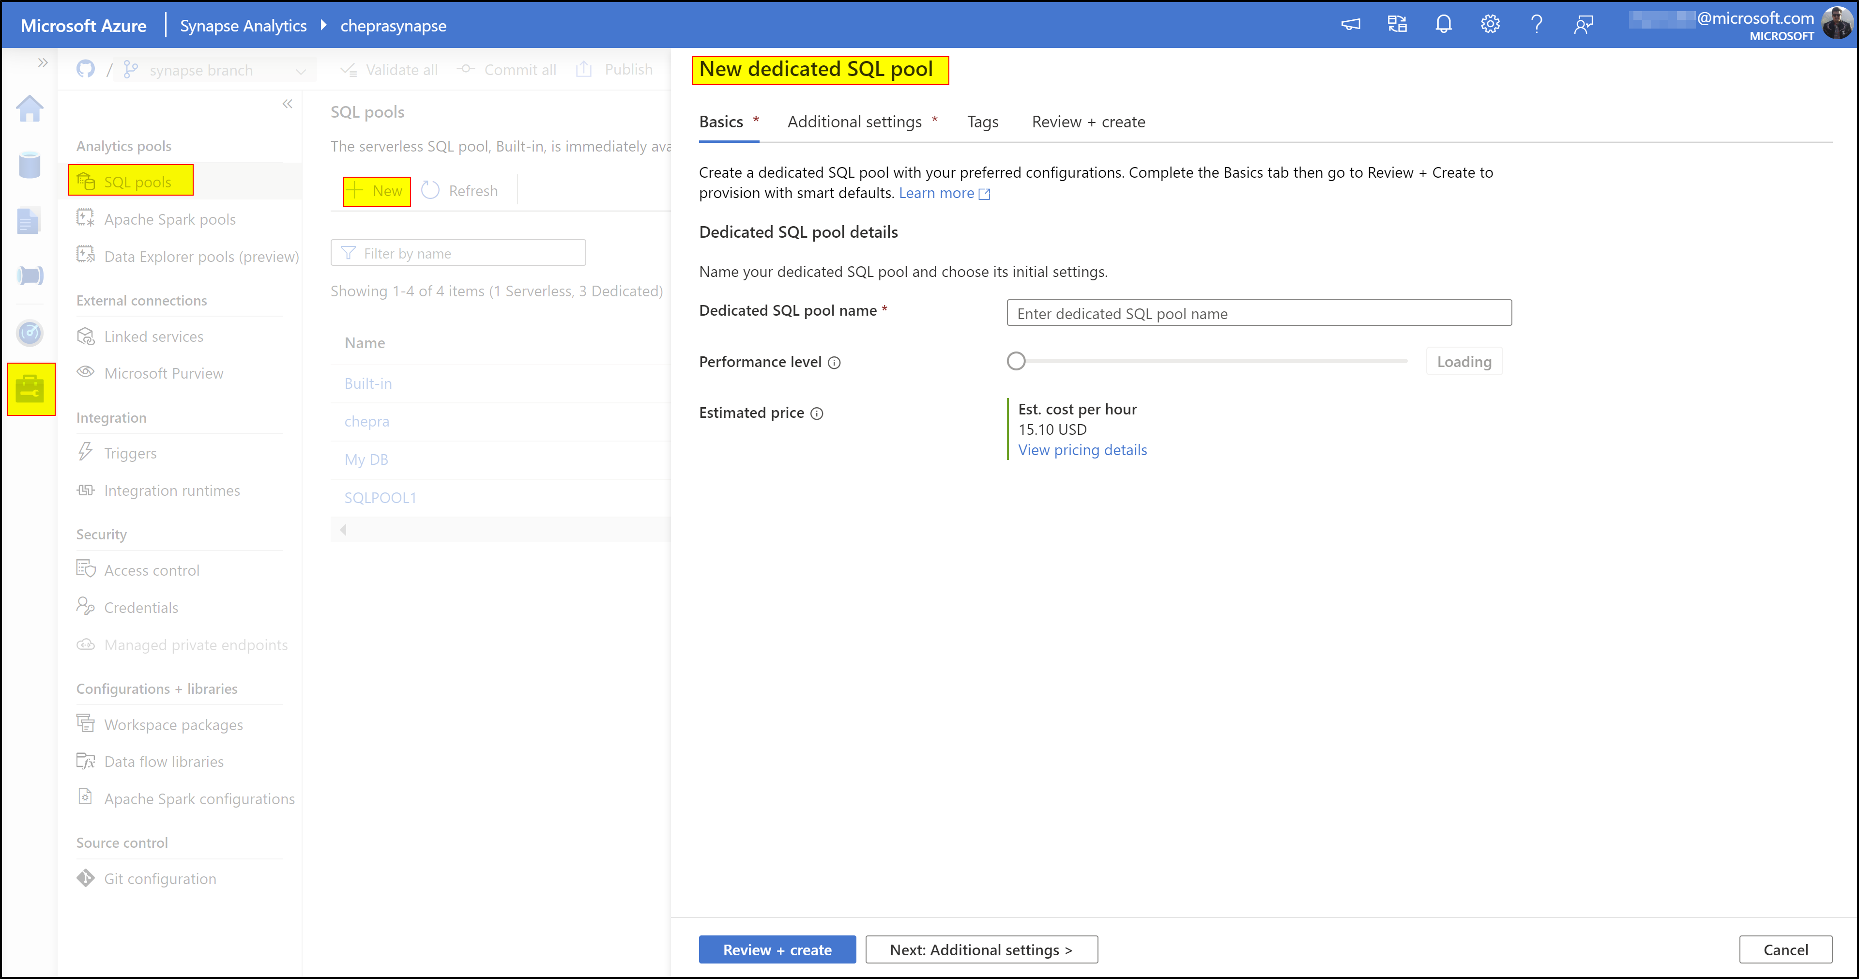Open the Home hub icon

pos(30,109)
